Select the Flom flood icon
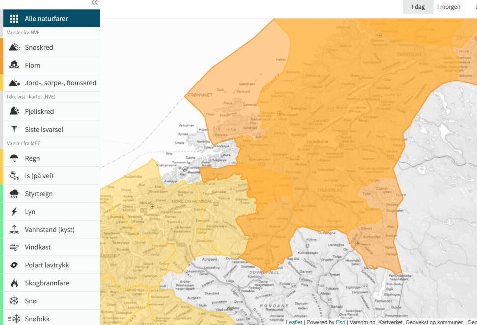Image resolution: width=477 pixels, height=325 pixels. point(14,65)
